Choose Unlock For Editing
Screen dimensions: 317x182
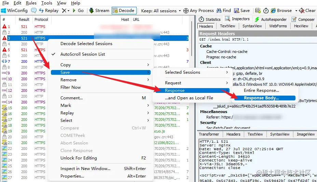[101, 158]
